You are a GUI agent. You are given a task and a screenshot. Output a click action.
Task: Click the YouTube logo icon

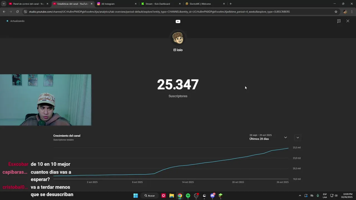point(178,21)
